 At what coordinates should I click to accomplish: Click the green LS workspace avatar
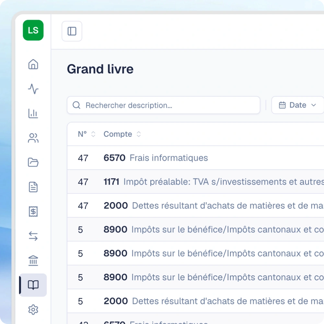(x=33, y=30)
